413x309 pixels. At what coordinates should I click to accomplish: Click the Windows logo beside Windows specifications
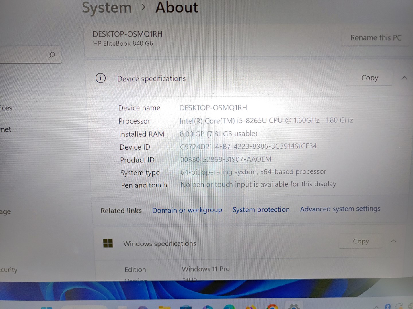(x=108, y=243)
